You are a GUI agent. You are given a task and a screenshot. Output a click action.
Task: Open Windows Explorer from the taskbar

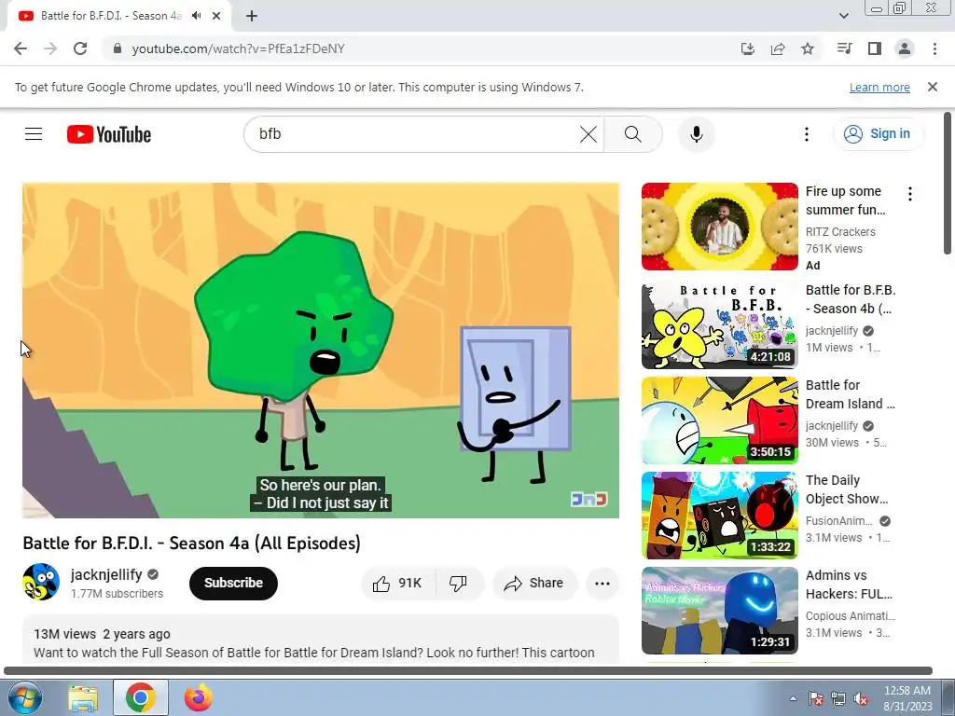[x=83, y=697]
